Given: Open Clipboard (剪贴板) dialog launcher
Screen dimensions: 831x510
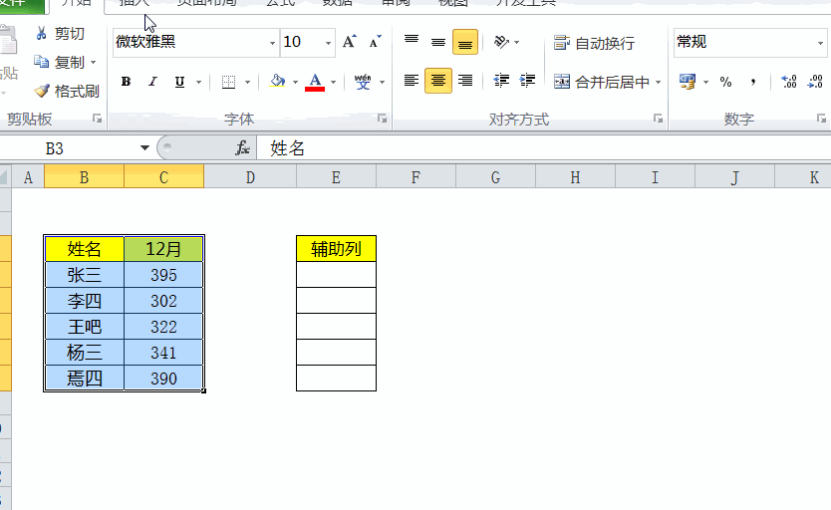Looking at the screenshot, I should [x=97, y=119].
